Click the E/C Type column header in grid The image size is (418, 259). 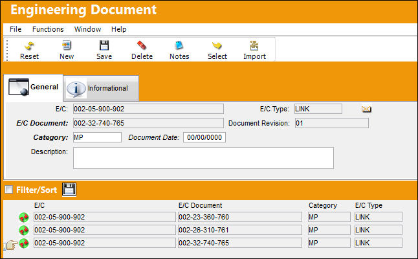click(x=369, y=205)
